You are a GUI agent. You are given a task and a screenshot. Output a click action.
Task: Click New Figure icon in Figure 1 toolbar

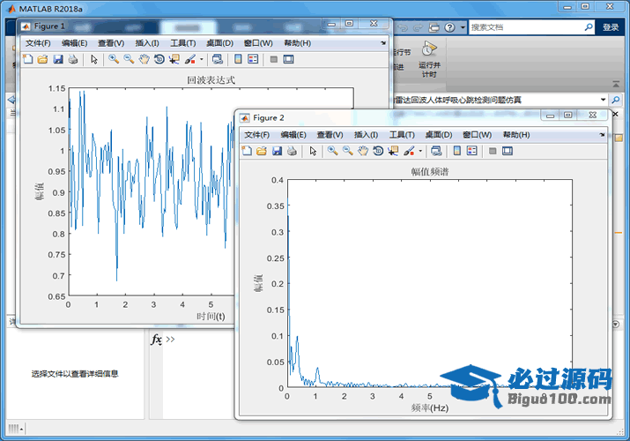[27, 59]
